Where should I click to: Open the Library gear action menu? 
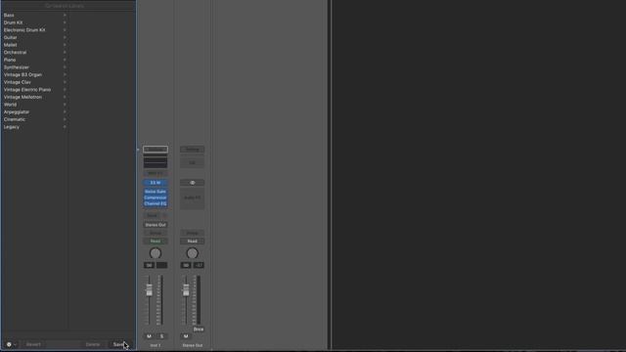tap(11, 344)
